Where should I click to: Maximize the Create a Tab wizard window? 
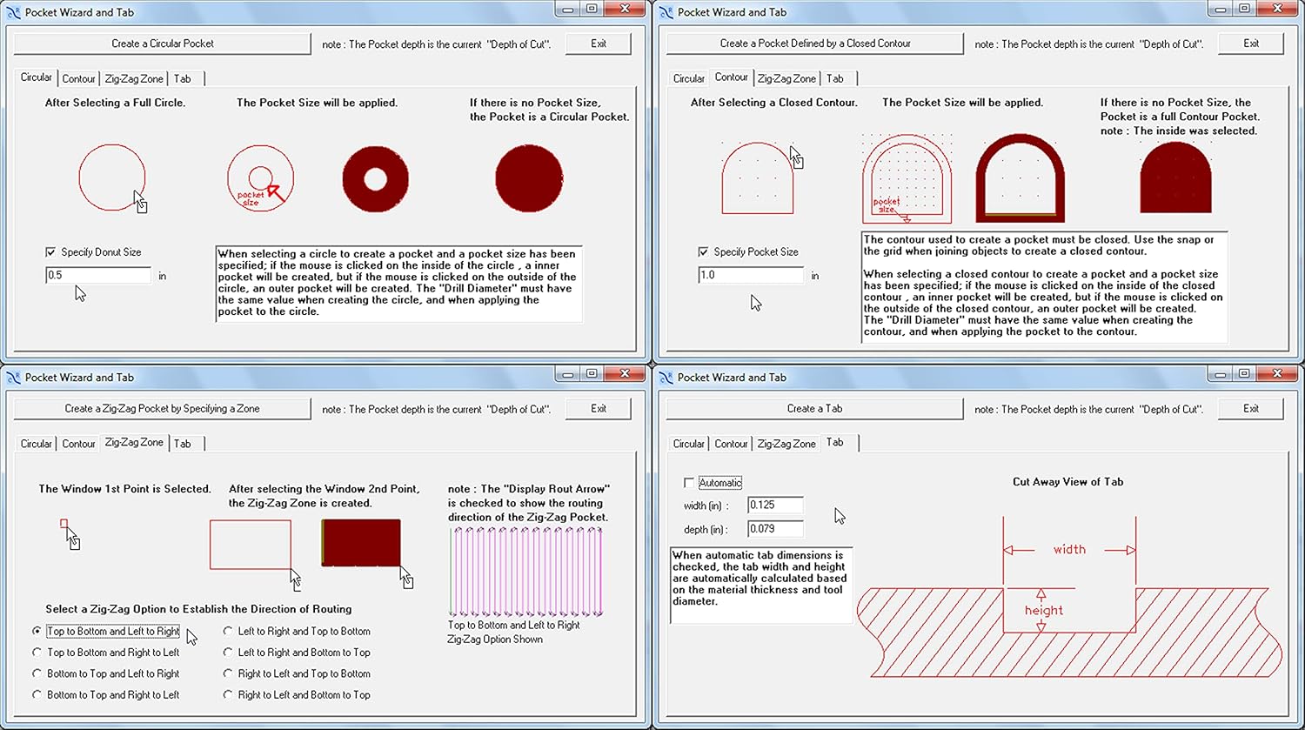[1244, 374]
